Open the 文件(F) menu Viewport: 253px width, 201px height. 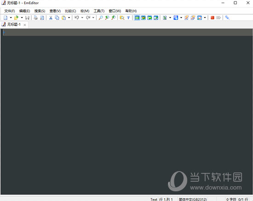10,11
